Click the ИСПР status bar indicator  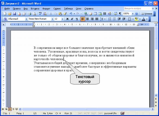(87, 113)
